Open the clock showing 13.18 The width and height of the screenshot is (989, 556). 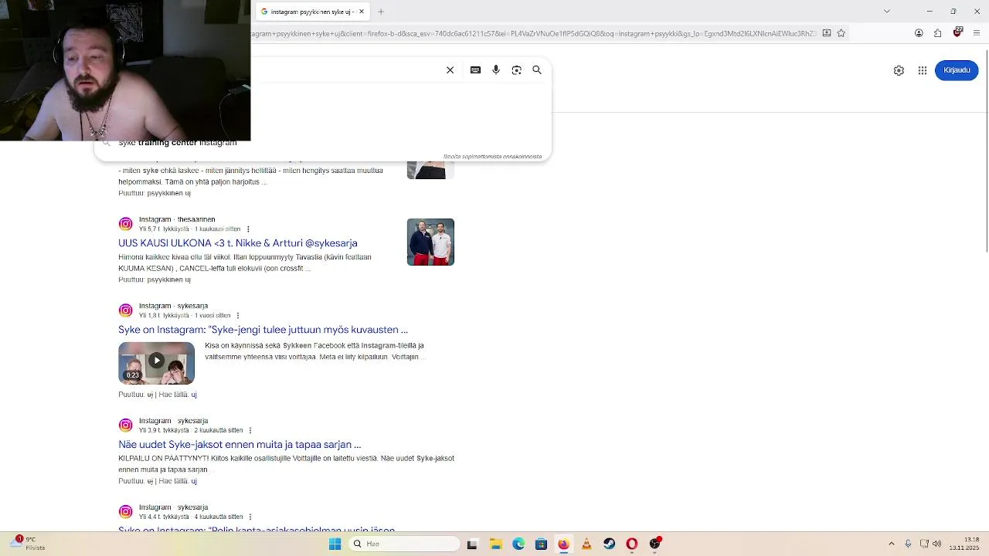click(x=964, y=544)
